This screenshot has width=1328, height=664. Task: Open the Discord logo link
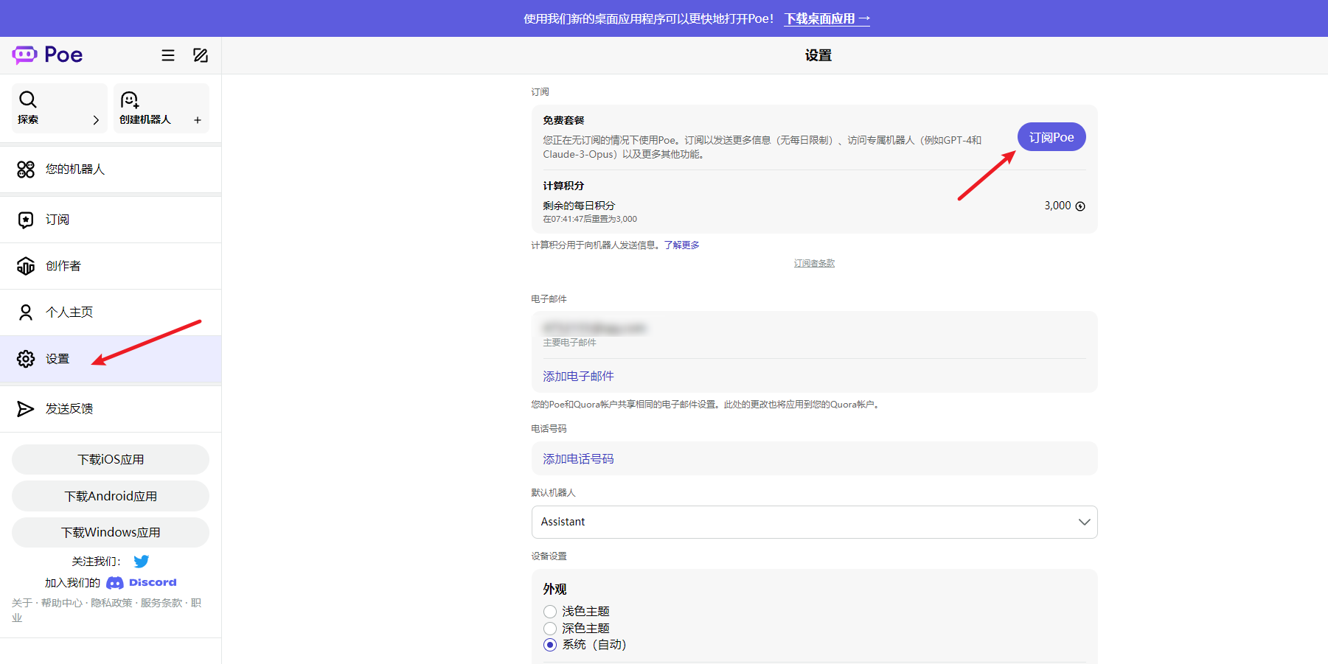point(142,583)
